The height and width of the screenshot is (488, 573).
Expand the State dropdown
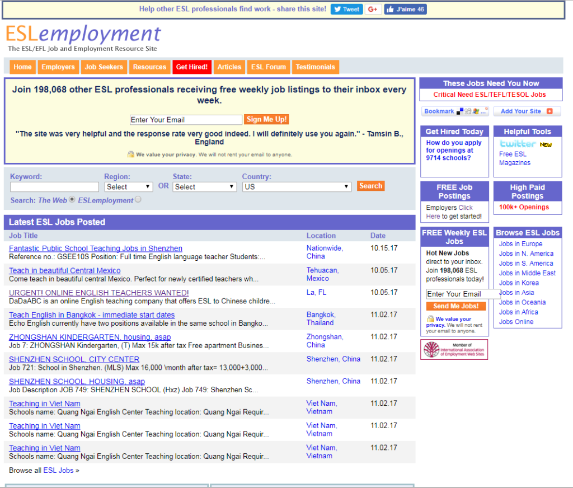point(204,187)
